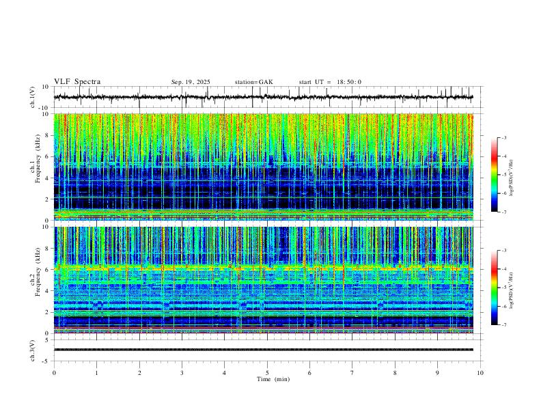Click inside the ch.1 spectrogram panel
The image size is (541, 418).
(264, 167)
